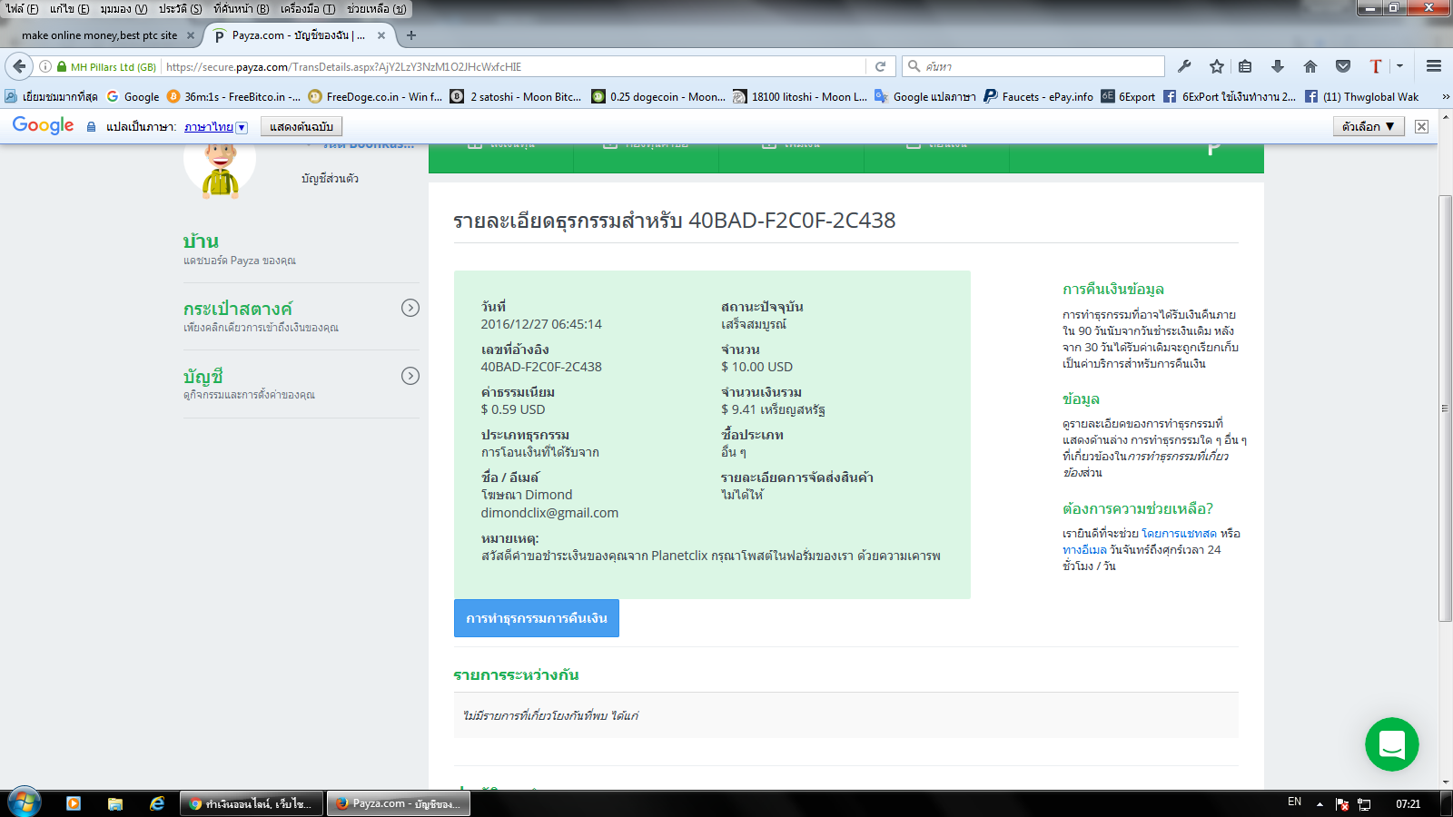The height and width of the screenshot is (817, 1453).
Task: Save page to Pocket icon
Action: pos(1343,66)
